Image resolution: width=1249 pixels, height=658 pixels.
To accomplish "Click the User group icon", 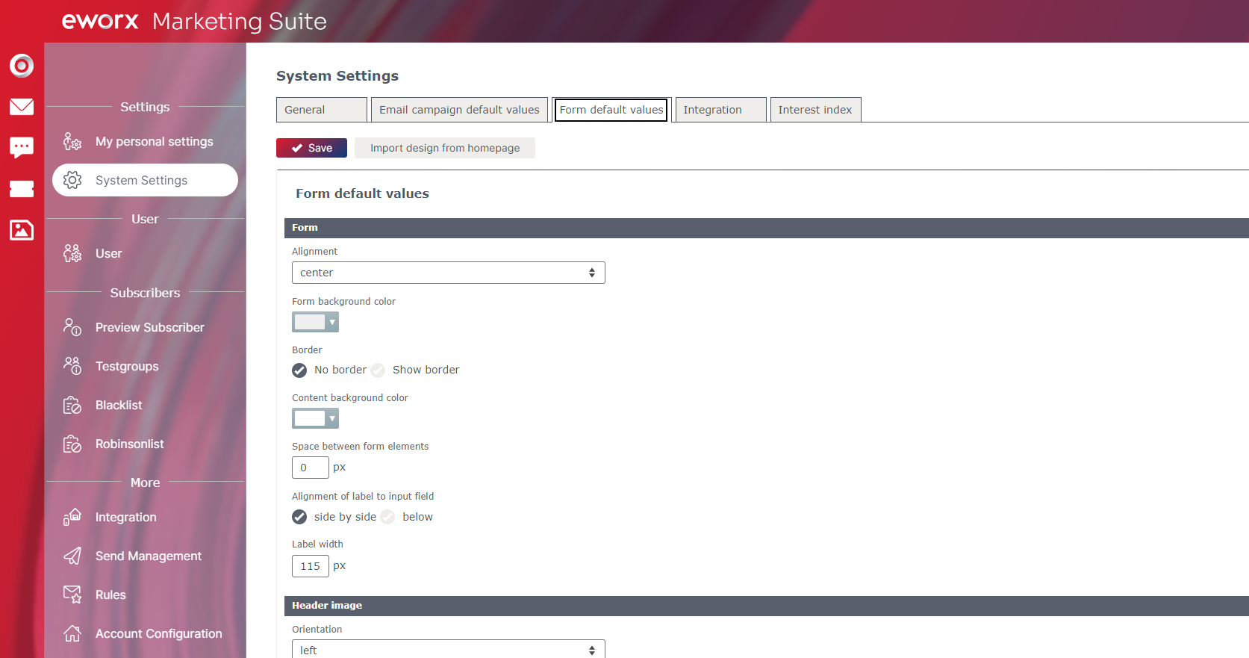I will tap(72, 254).
